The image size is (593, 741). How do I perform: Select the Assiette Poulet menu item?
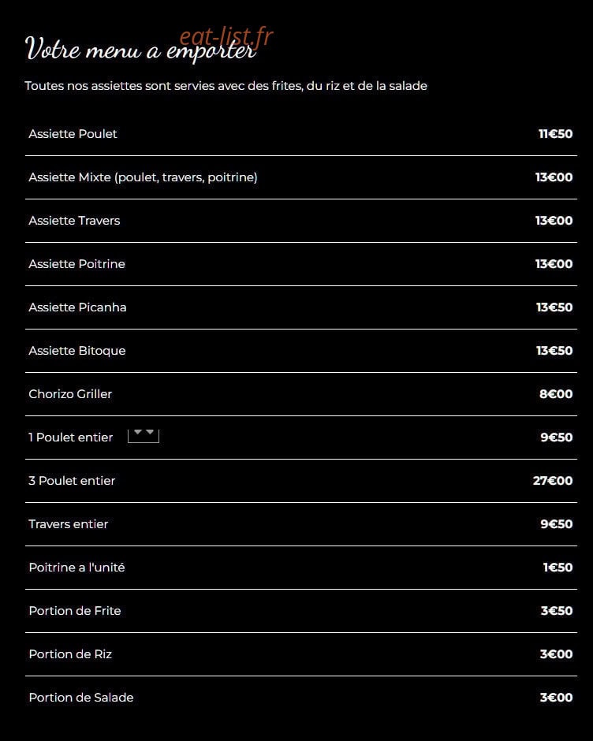point(300,134)
